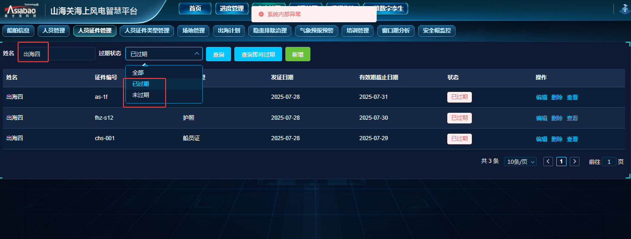
Task: Switch to 人员证件类型管理 tab
Action: click(147, 31)
